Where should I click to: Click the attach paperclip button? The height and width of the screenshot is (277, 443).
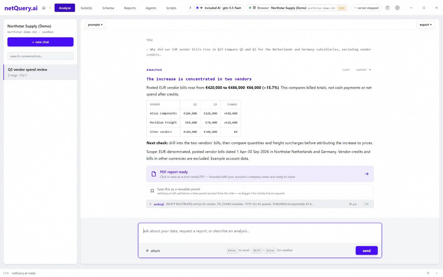tap(153, 251)
